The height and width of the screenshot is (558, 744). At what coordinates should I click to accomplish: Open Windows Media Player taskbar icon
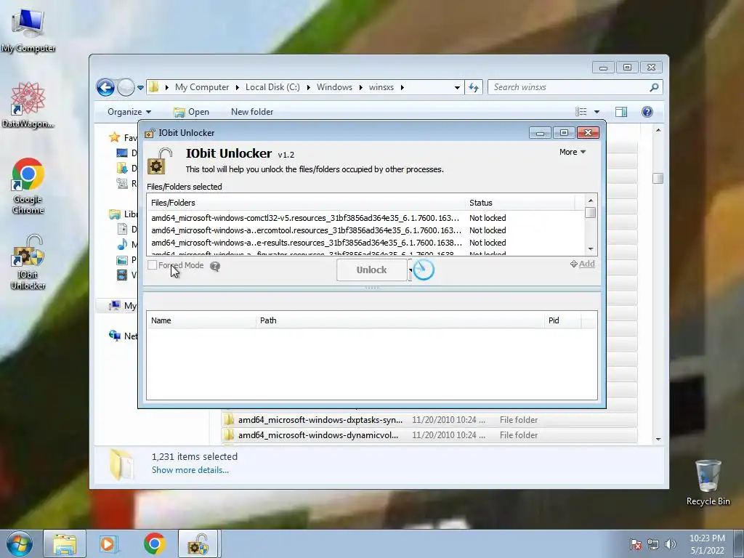click(108, 543)
